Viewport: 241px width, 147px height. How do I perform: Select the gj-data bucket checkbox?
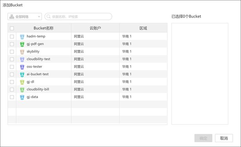tap(12, 97)
